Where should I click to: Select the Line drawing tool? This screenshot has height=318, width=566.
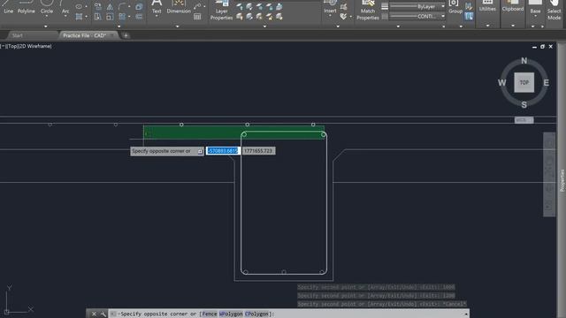coord(8,7)
